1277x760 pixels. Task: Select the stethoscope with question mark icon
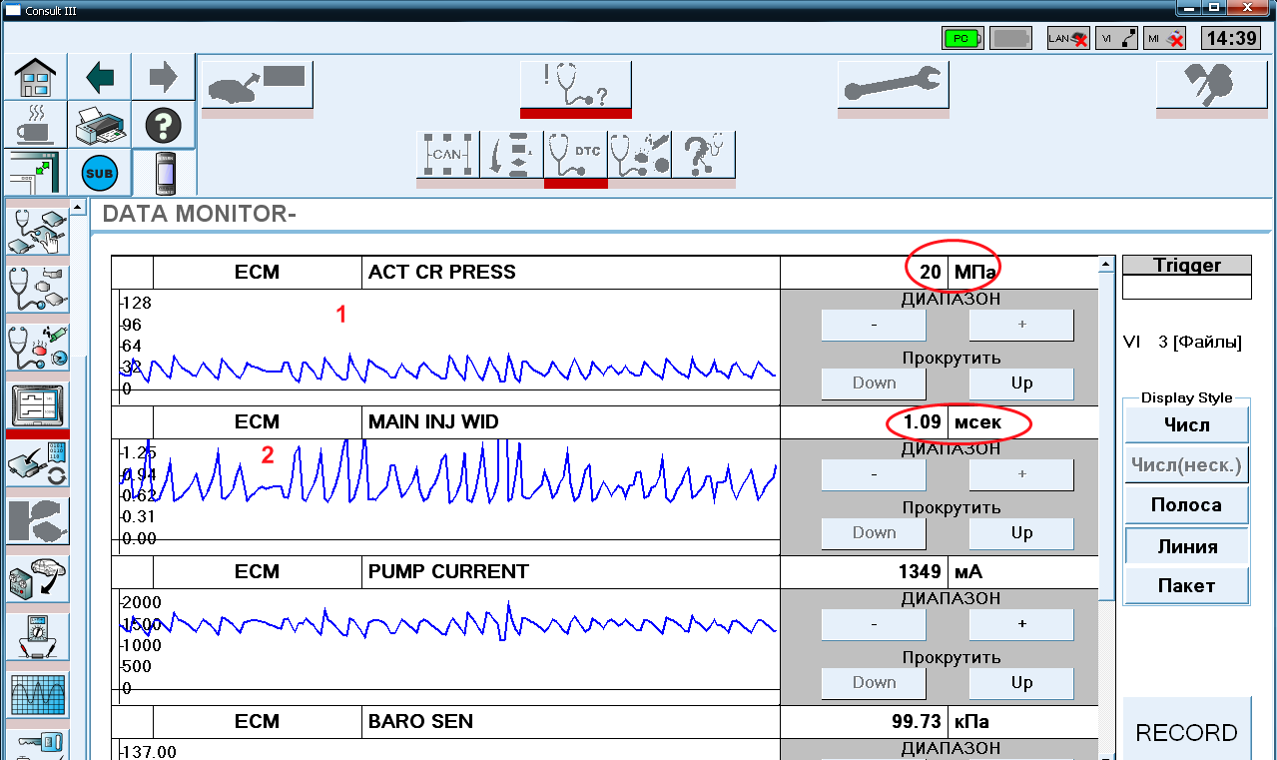pos(703,155)
